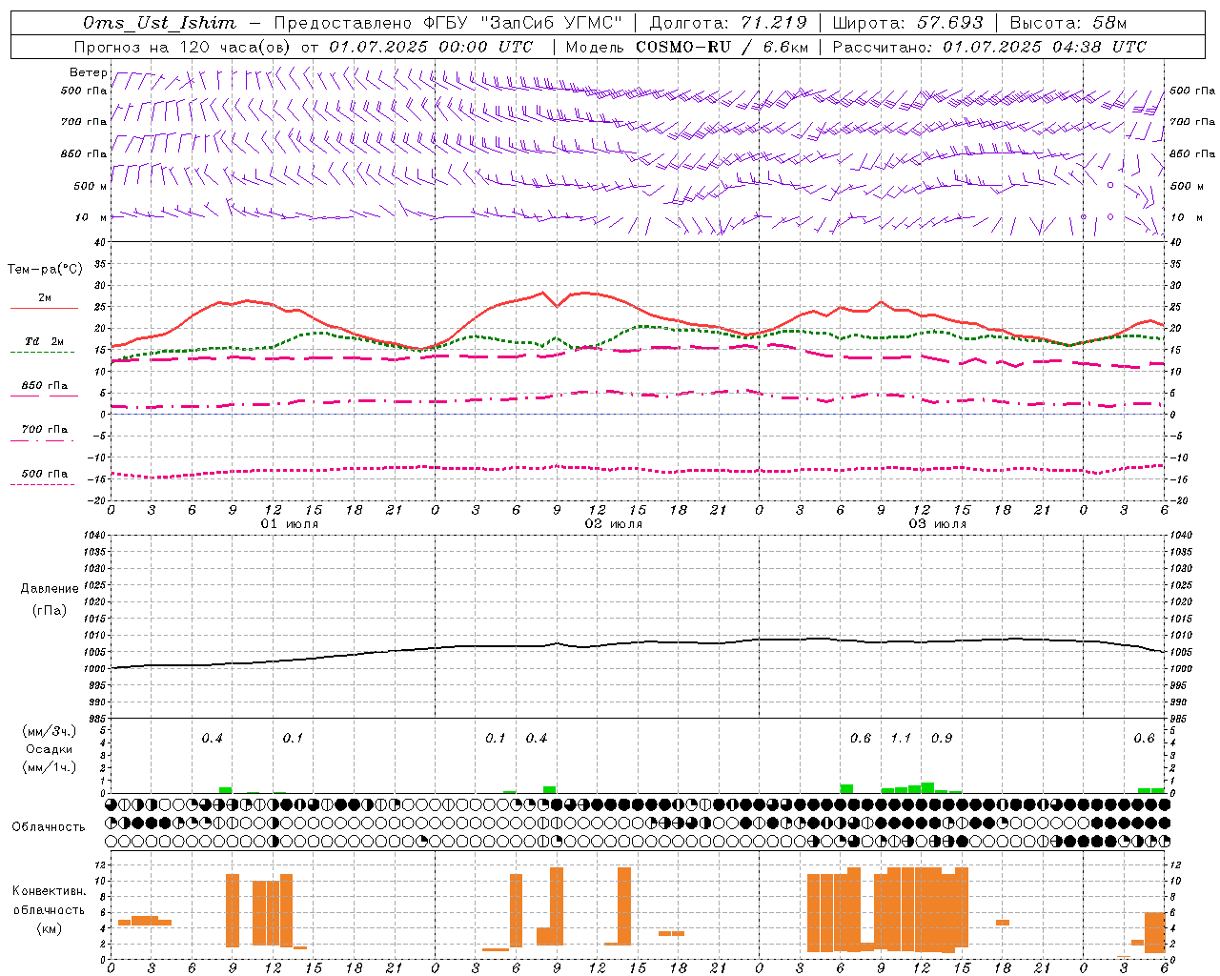Image resolution: width=1220 pixels, height=976 pixels.
Task: Click the Модель COSMO-RU / 6.6км label
Action: tap(686, 47)
